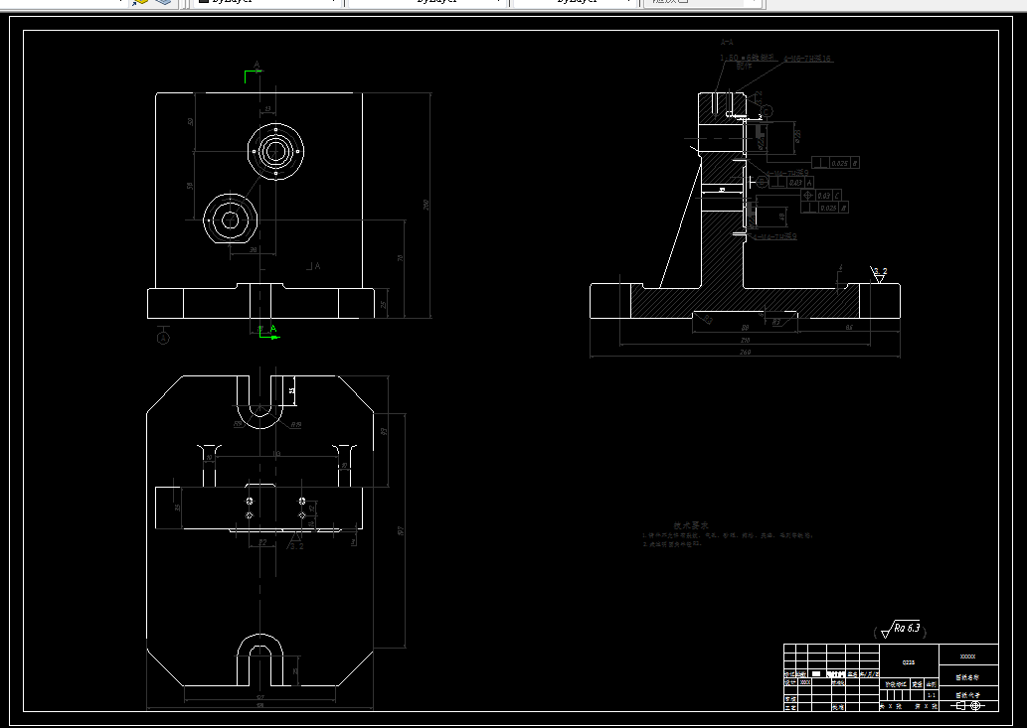
Task: Click the '4-M6-TH' thread callout at top
Action: tap(807, 59)
